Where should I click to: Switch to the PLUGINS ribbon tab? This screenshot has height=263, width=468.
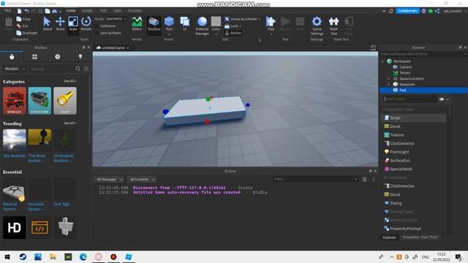coord(135,11)
